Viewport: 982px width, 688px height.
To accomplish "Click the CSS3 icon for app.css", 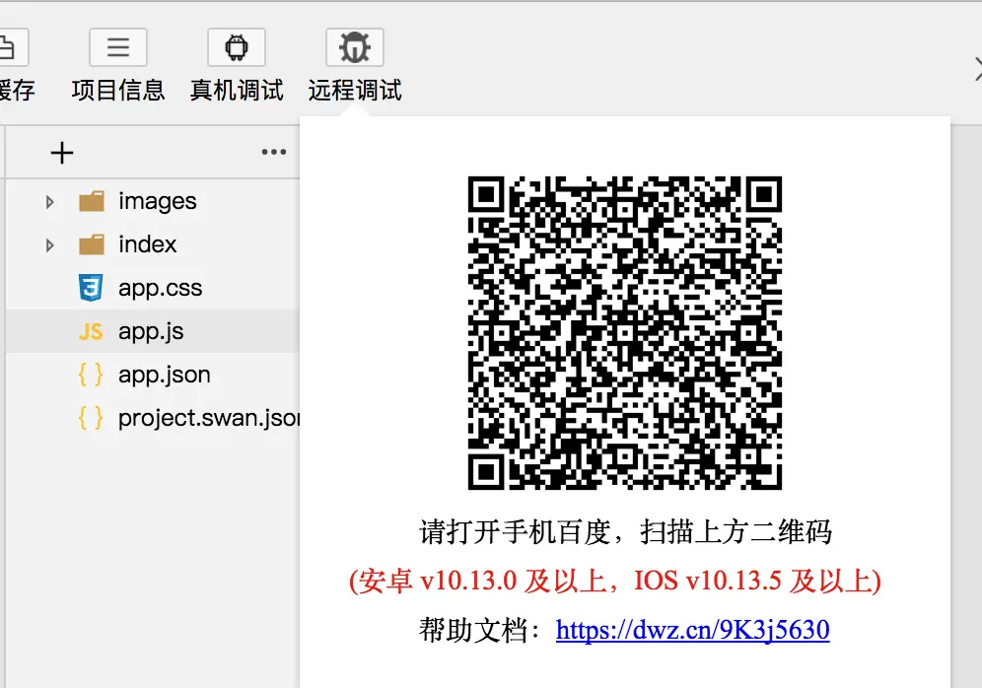I will (91, 288).
